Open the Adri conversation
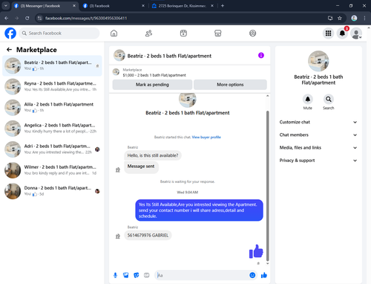371x284 pixels. 52,149
